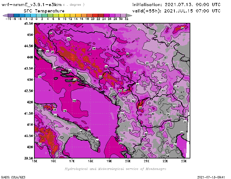Click the '43.5N' latitude label
Screen dimensions: 231x179
(28, 68)
